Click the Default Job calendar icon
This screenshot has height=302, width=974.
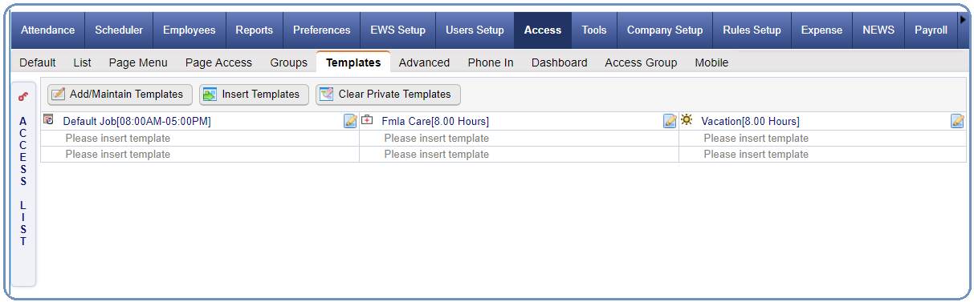point(48,120)
